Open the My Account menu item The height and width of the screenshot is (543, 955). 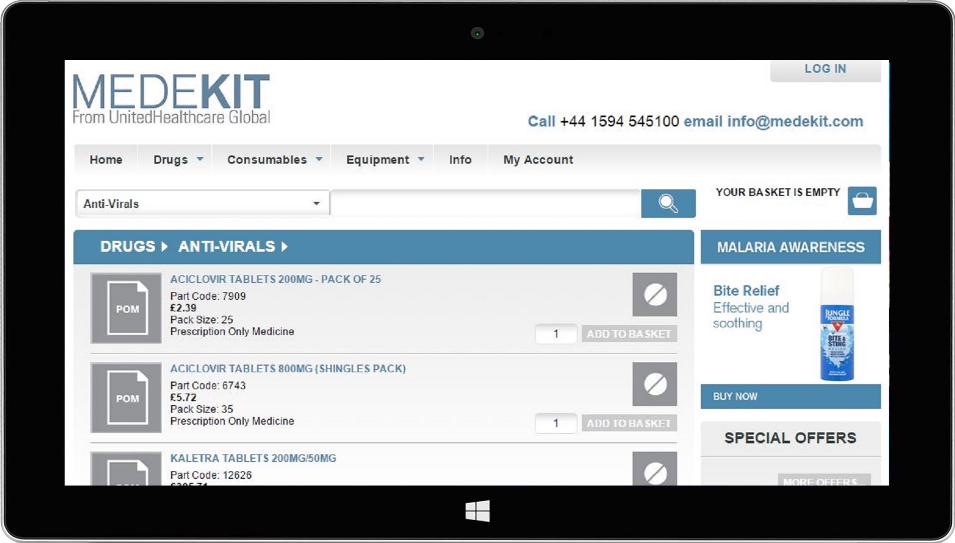click(x=538, y=160)
